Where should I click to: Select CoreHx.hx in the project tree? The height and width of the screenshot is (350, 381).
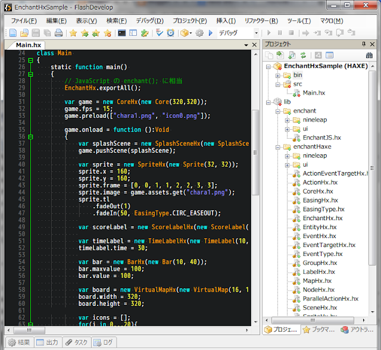coord(317,192)
